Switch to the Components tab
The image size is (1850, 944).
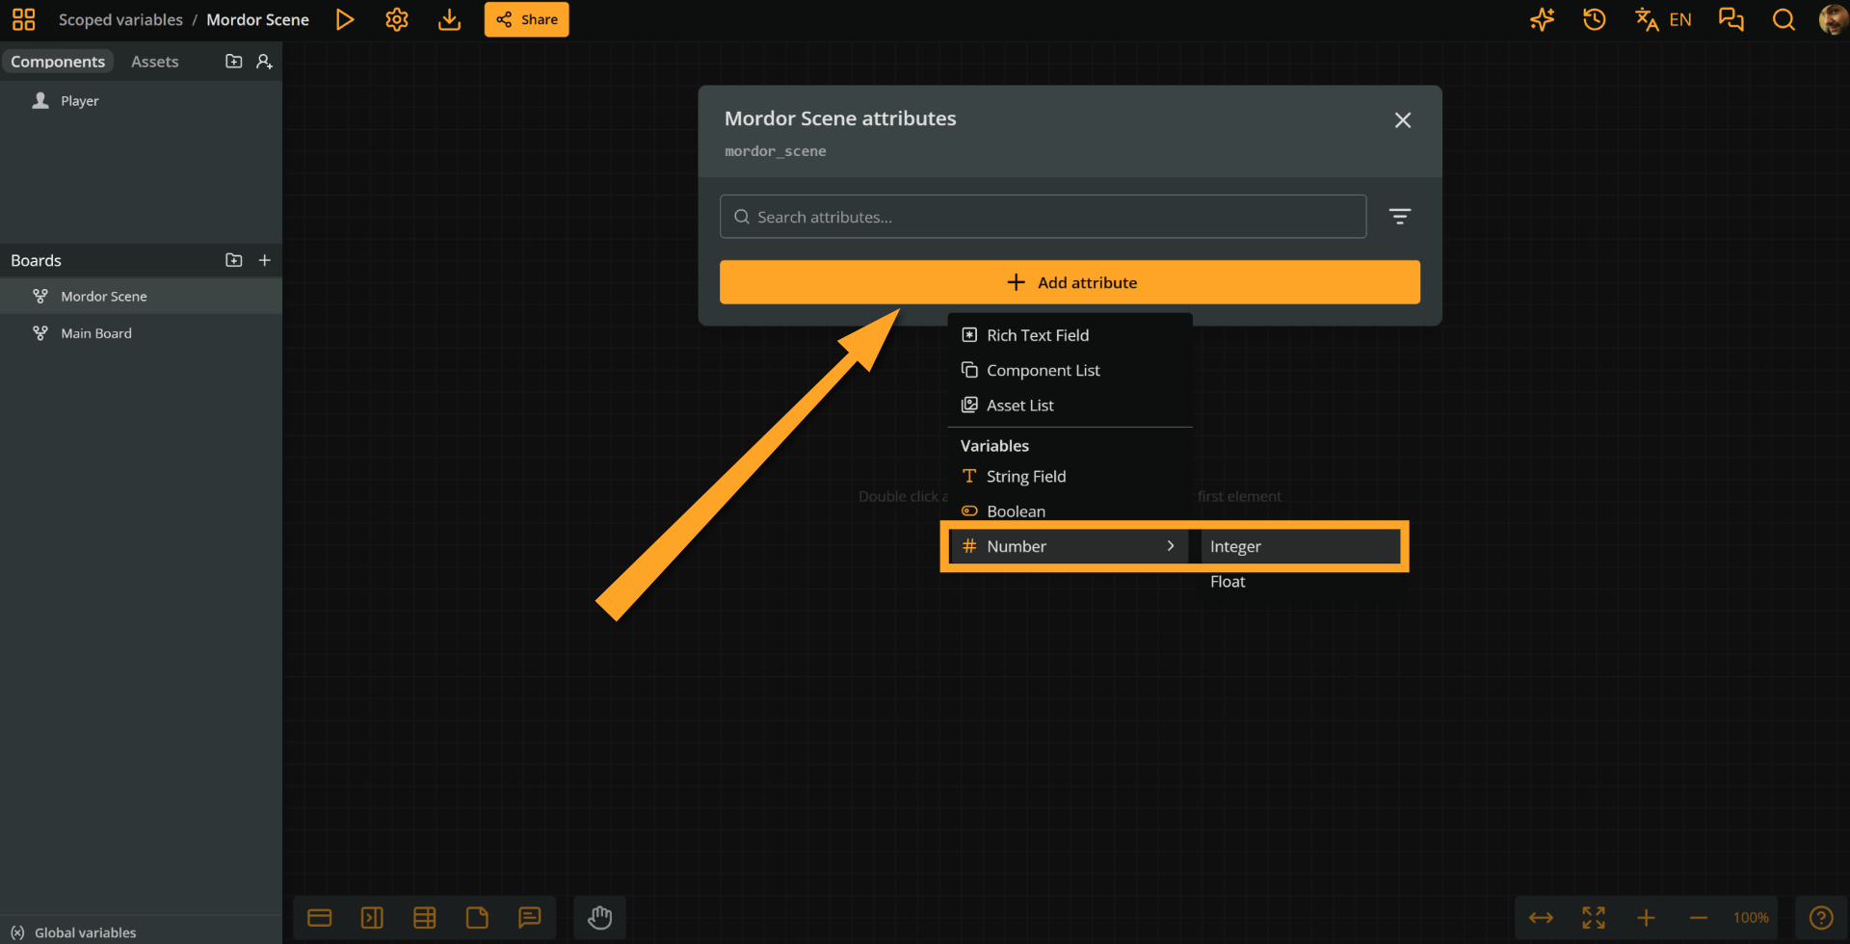click(x=58, y=62)
